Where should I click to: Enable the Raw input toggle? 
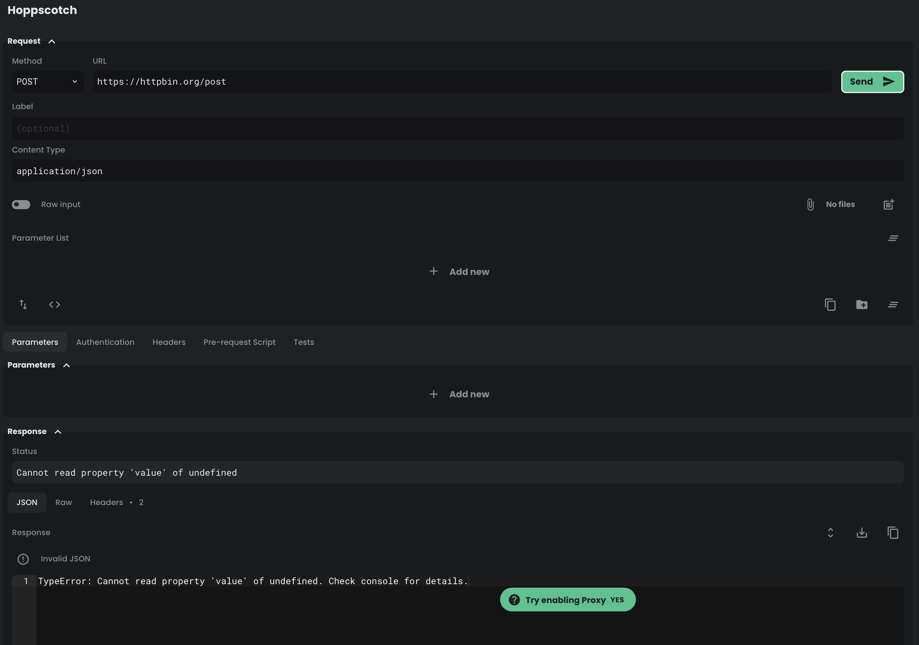pyautogui.click(x=20, y=204)
